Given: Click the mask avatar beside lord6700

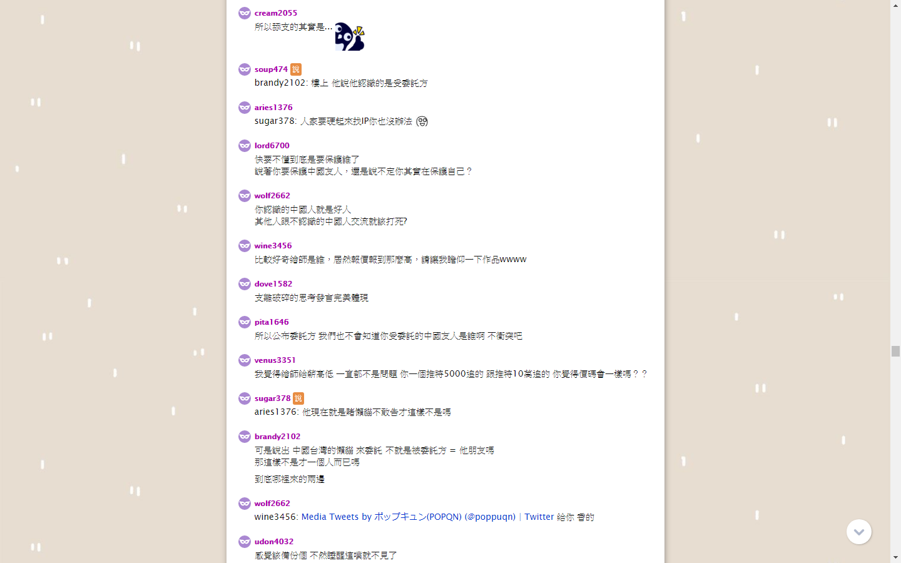Looking at the screenshot, I should pos(245,146).
